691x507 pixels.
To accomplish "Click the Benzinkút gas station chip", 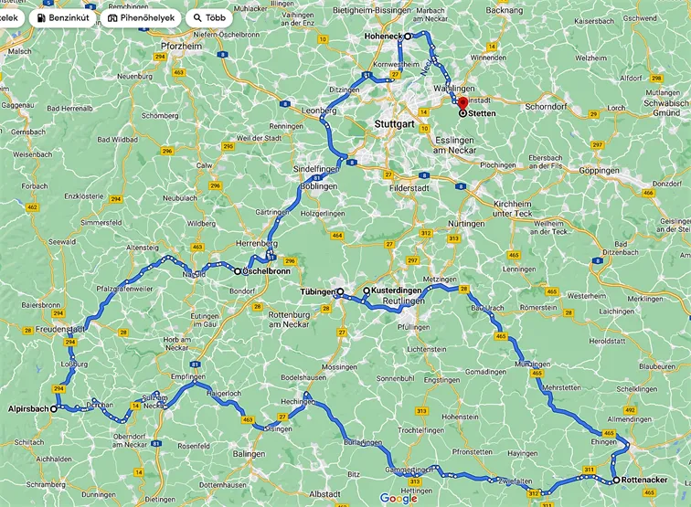I will coord(62,18).
